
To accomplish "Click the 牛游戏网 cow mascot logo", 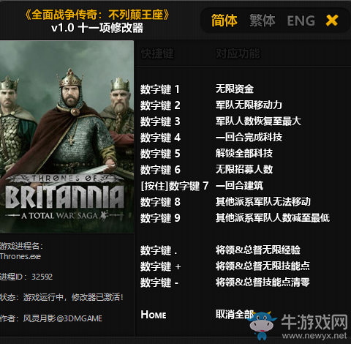I will (x=263, y=325).
